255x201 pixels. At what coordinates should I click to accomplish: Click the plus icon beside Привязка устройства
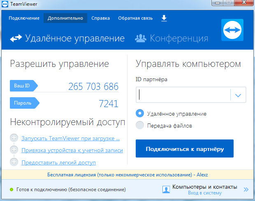(14, 150)
